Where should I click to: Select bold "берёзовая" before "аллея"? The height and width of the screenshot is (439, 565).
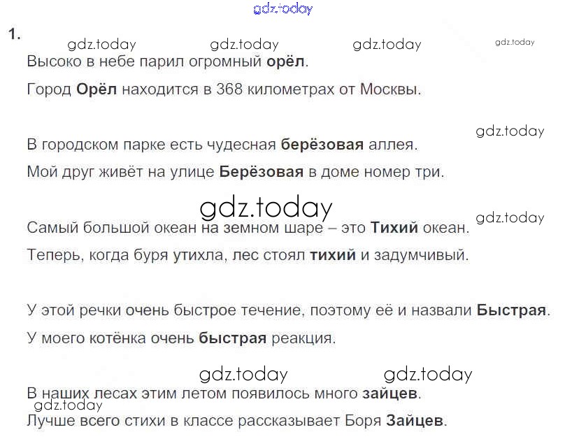tap(322, 145)
